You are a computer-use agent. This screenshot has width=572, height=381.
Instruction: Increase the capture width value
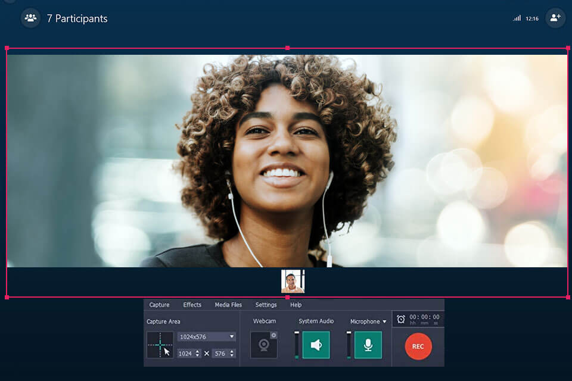pyautogui.click(x=197, y=351)
